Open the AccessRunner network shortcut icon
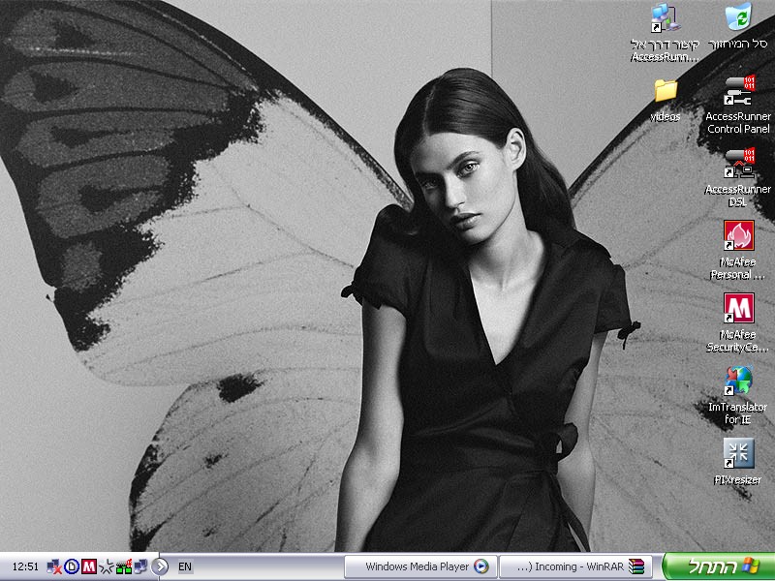The image size is (775, 581). click(665, 18)
